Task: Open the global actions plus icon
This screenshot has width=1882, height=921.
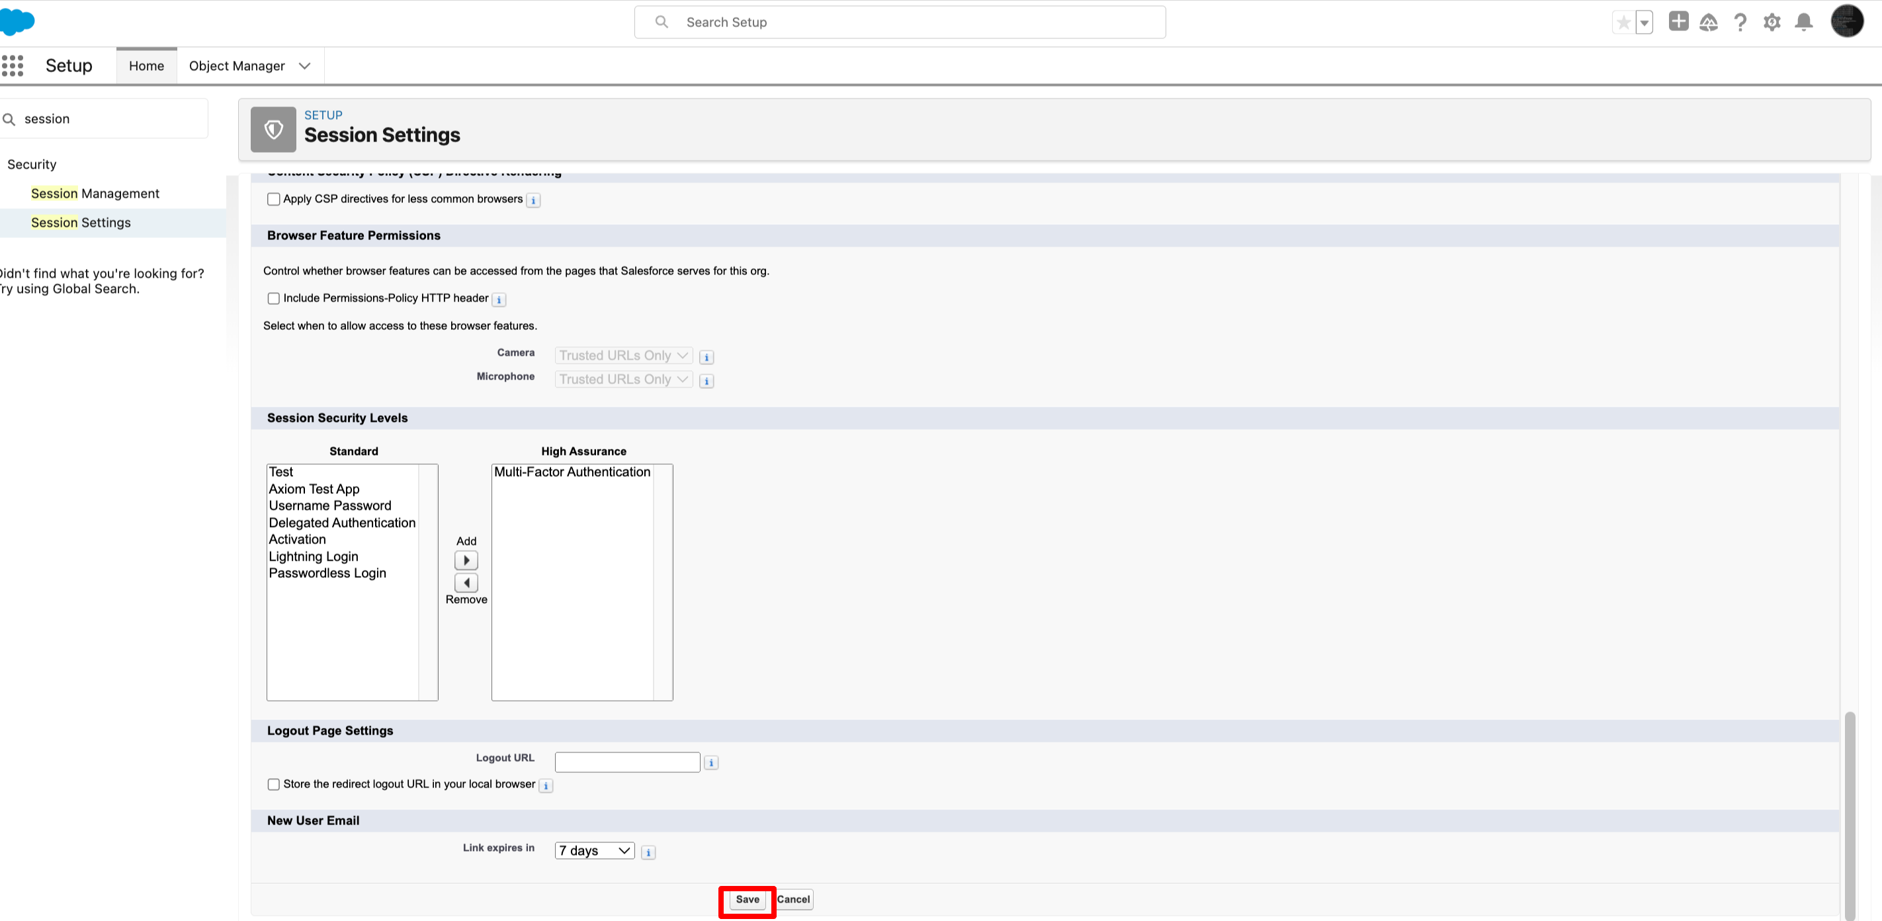Action: click(1678, 21)
